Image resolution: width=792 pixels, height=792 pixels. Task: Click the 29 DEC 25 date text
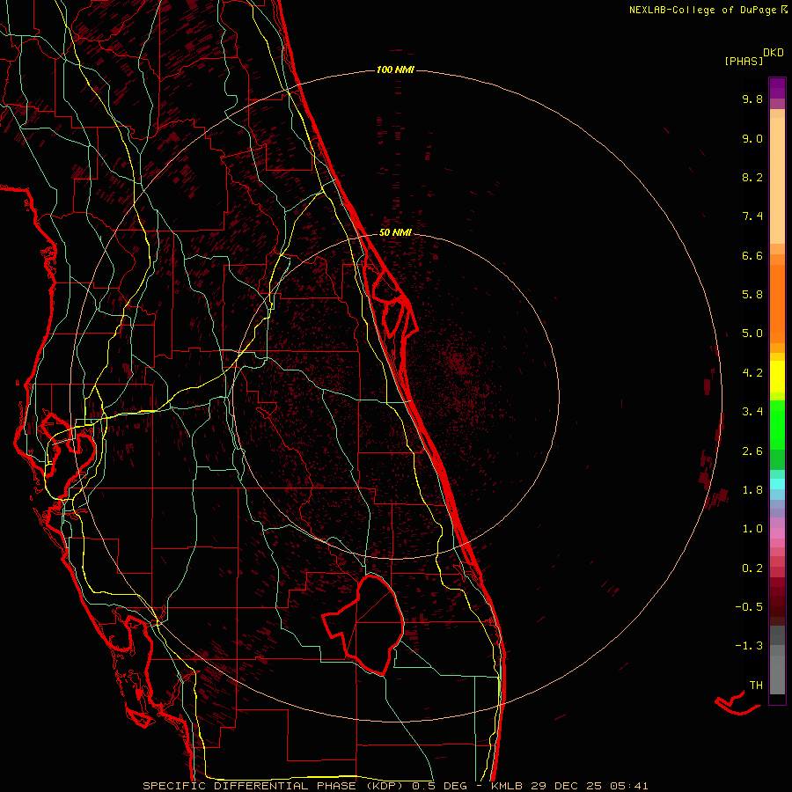566,786
